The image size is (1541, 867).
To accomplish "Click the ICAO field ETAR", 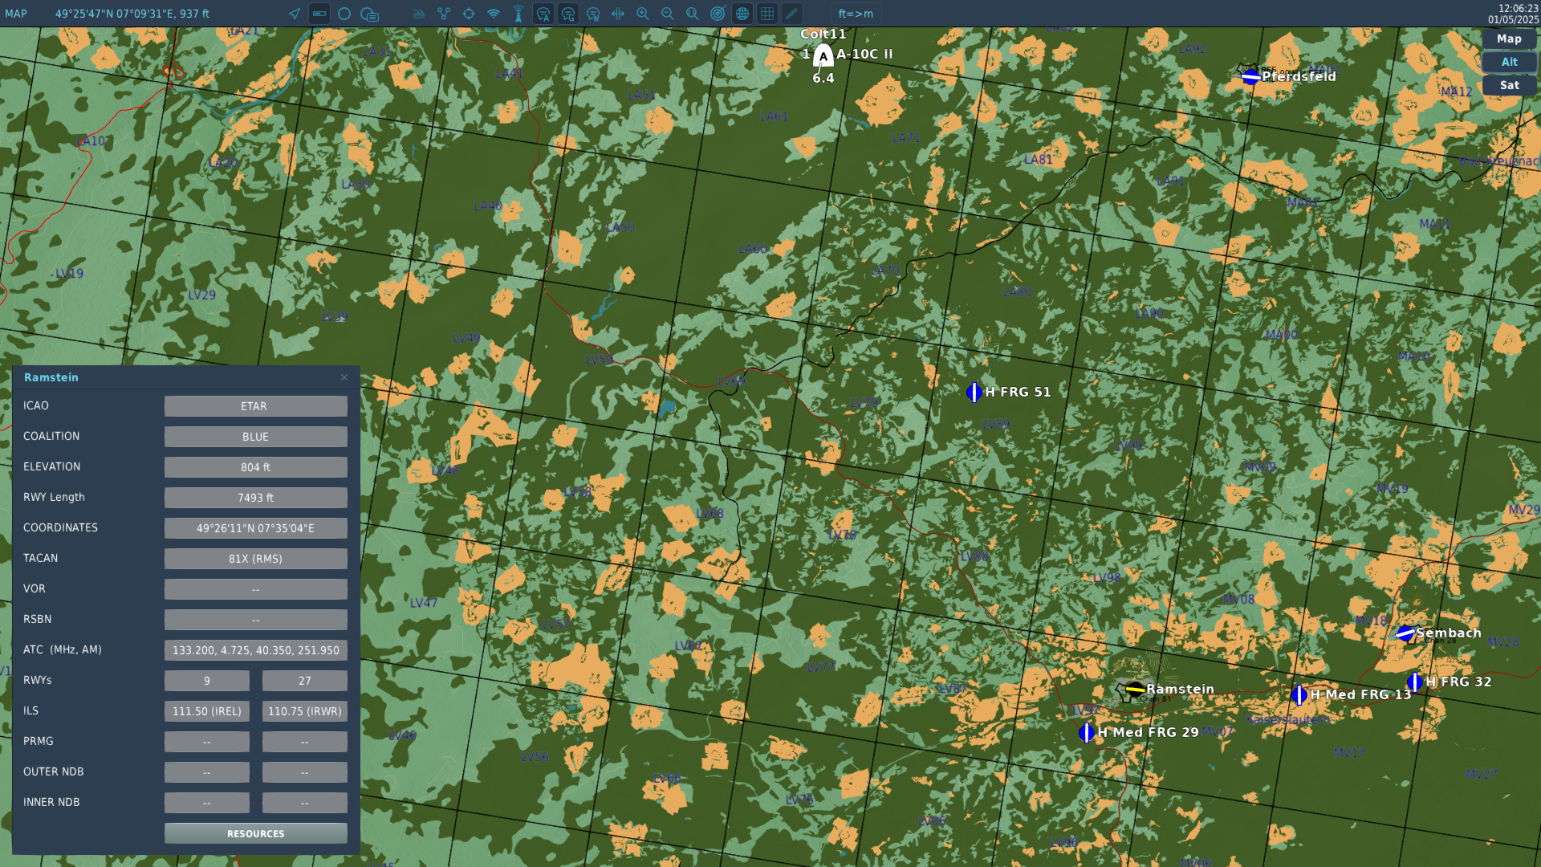I will (x=256, y=406).
